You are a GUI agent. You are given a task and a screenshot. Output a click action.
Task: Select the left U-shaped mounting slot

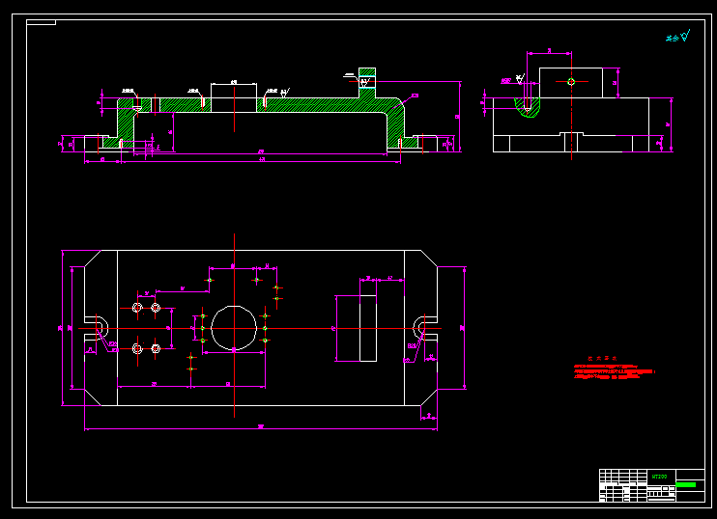point(97,328)
